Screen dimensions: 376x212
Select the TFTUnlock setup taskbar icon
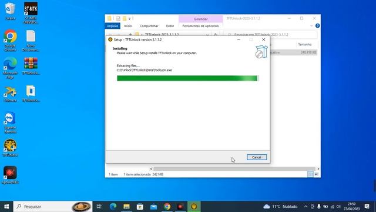pos(194,207)
